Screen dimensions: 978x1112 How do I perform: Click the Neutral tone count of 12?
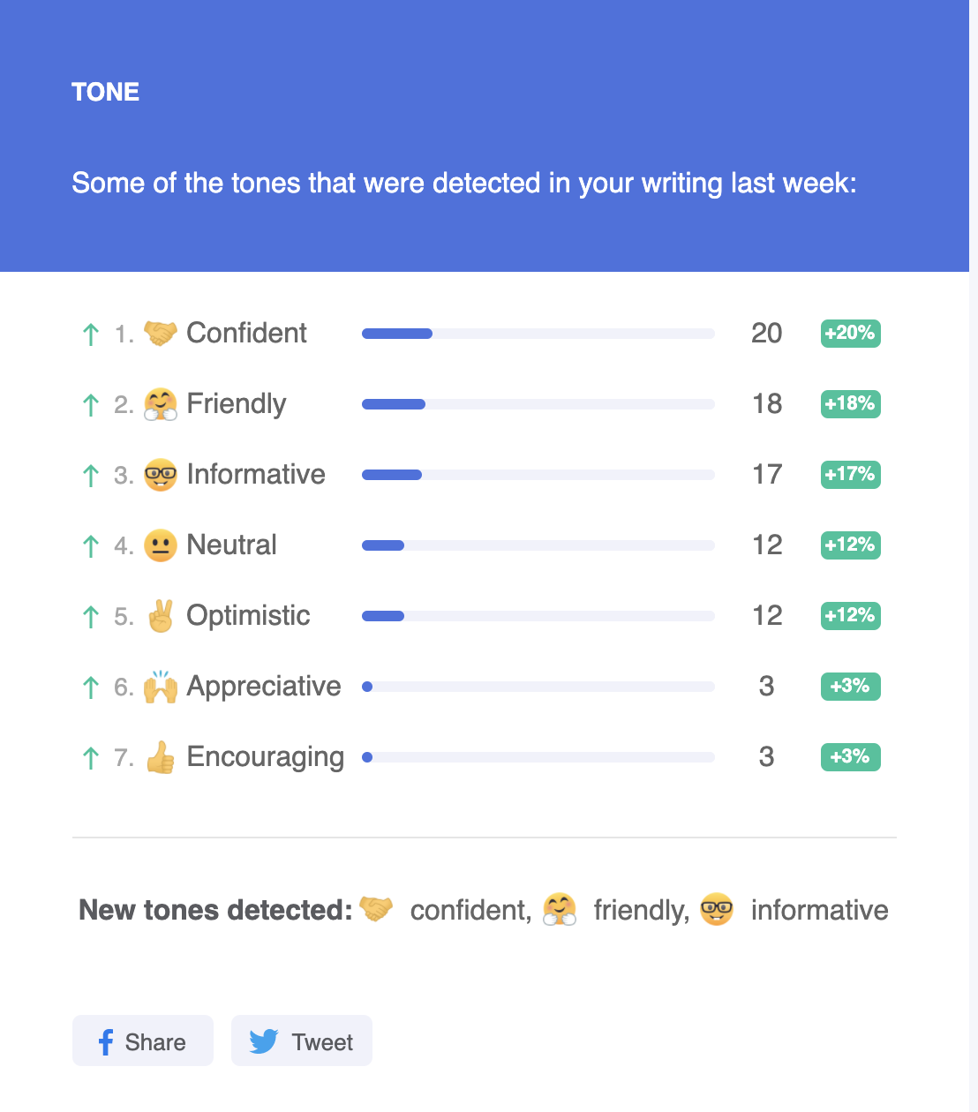click(x=767, y=545)
